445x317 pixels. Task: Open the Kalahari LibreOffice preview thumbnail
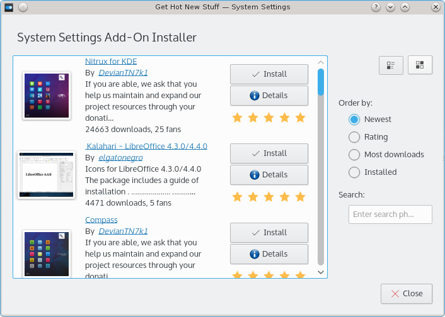click(47, 174)
